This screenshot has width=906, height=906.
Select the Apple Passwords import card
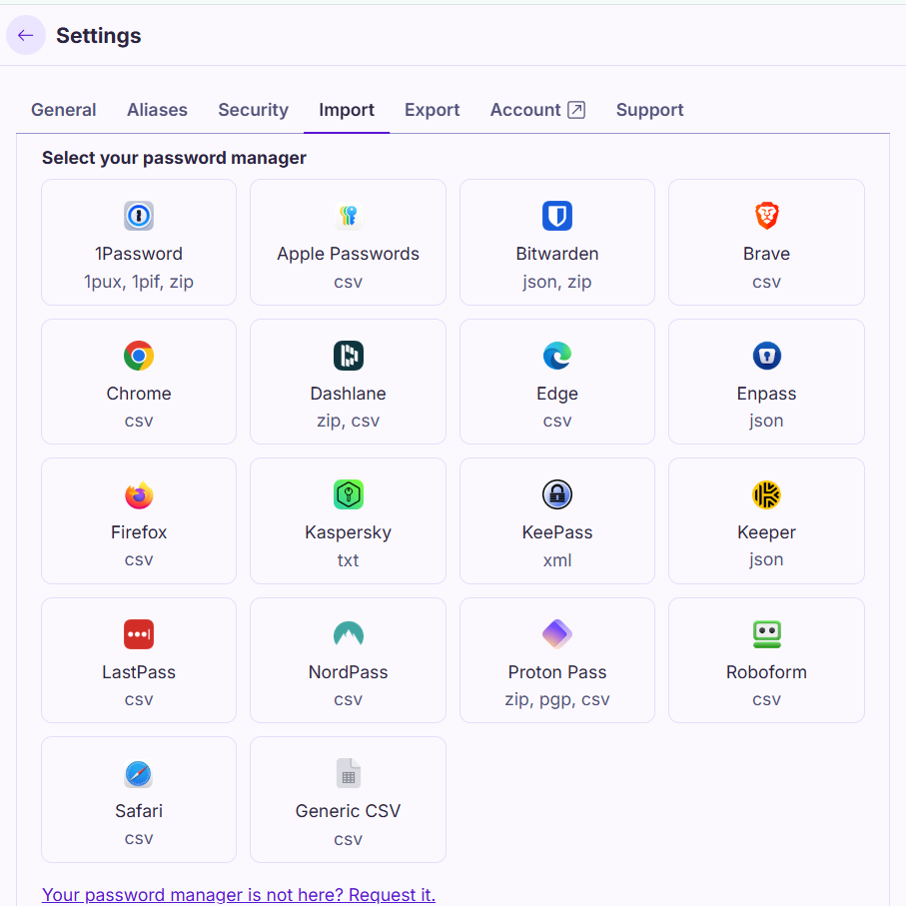pyautogui.click(x=348, y=243)
